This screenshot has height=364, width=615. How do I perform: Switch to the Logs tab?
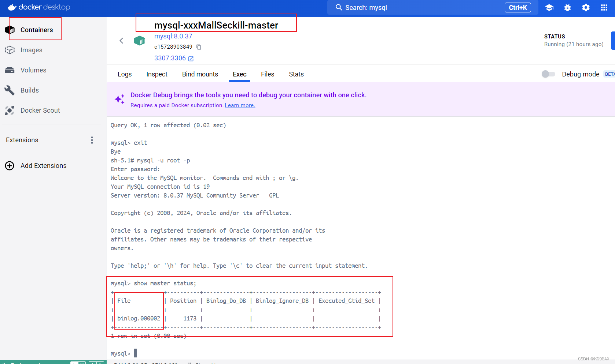(125, 74)
